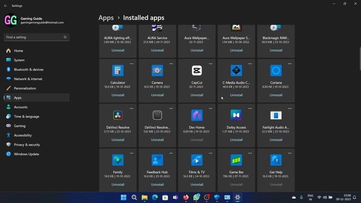Viewport: 361px width, 203px height.
Task: Click the Films & TV app icon
Action: click(197, 160)
